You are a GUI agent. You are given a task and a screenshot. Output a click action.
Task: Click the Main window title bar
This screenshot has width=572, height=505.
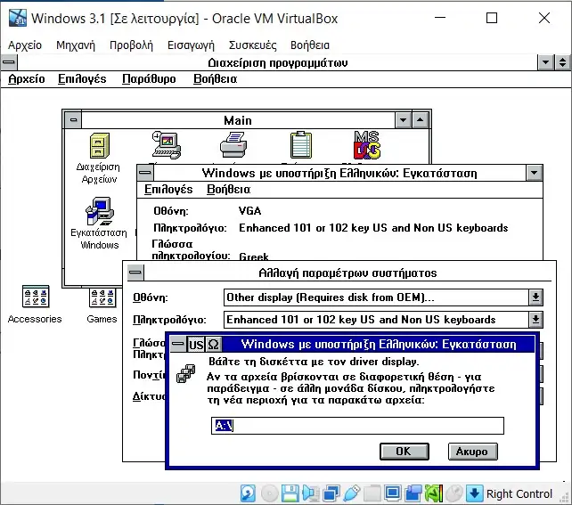click(x=238, y=120)
